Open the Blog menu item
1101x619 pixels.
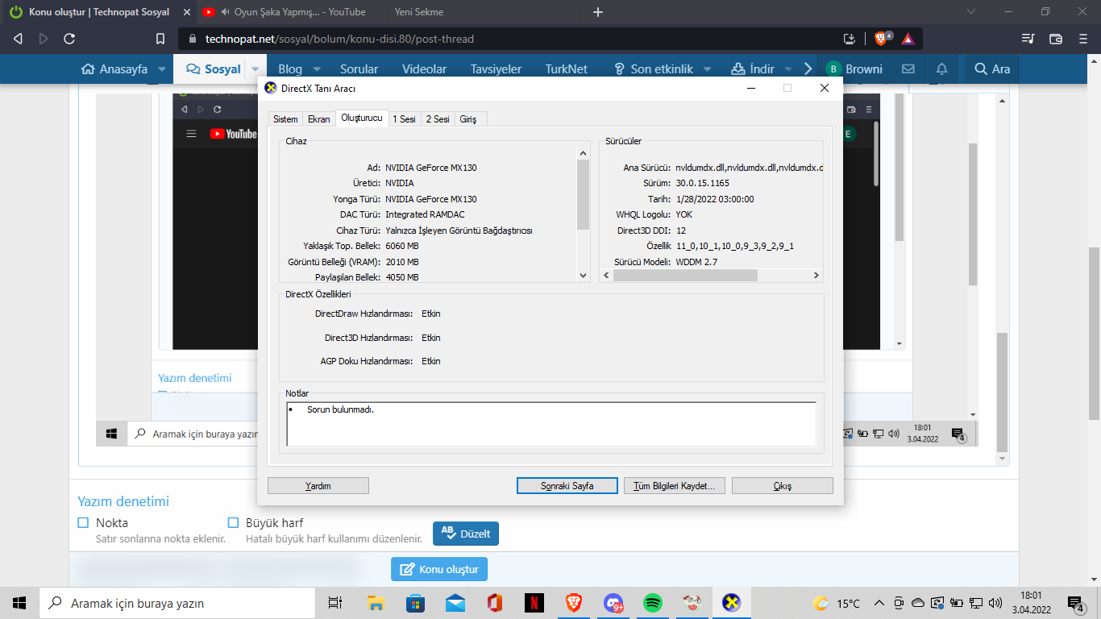(x=290, y=69)
